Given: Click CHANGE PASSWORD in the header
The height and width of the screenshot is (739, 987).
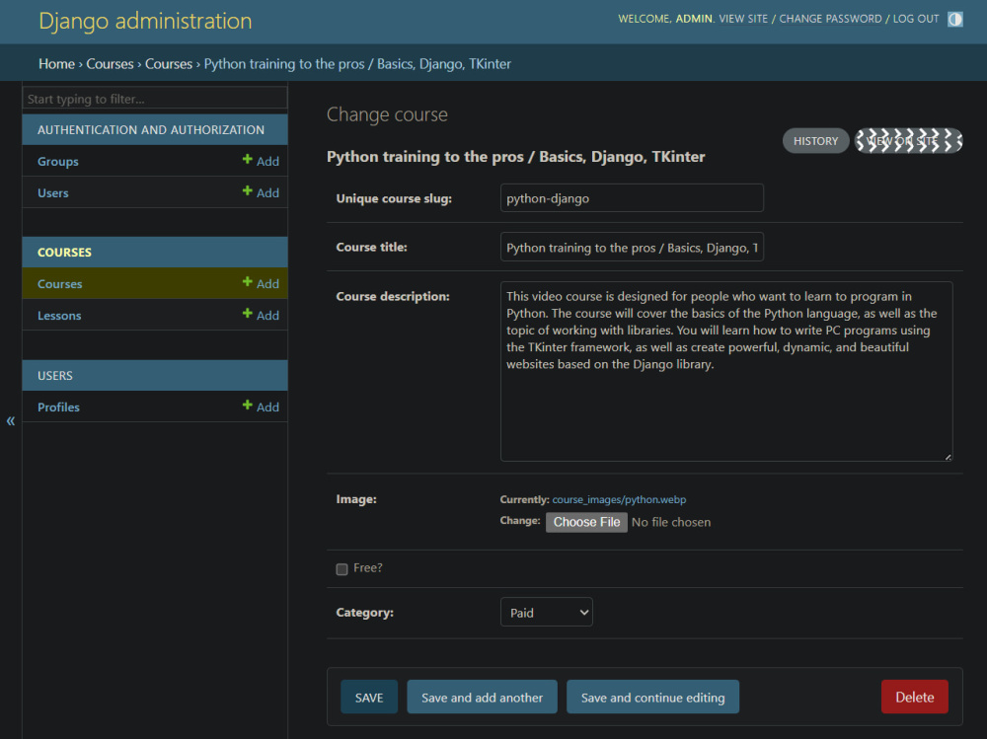Looking at the screenshot, I should coord(830,19).
